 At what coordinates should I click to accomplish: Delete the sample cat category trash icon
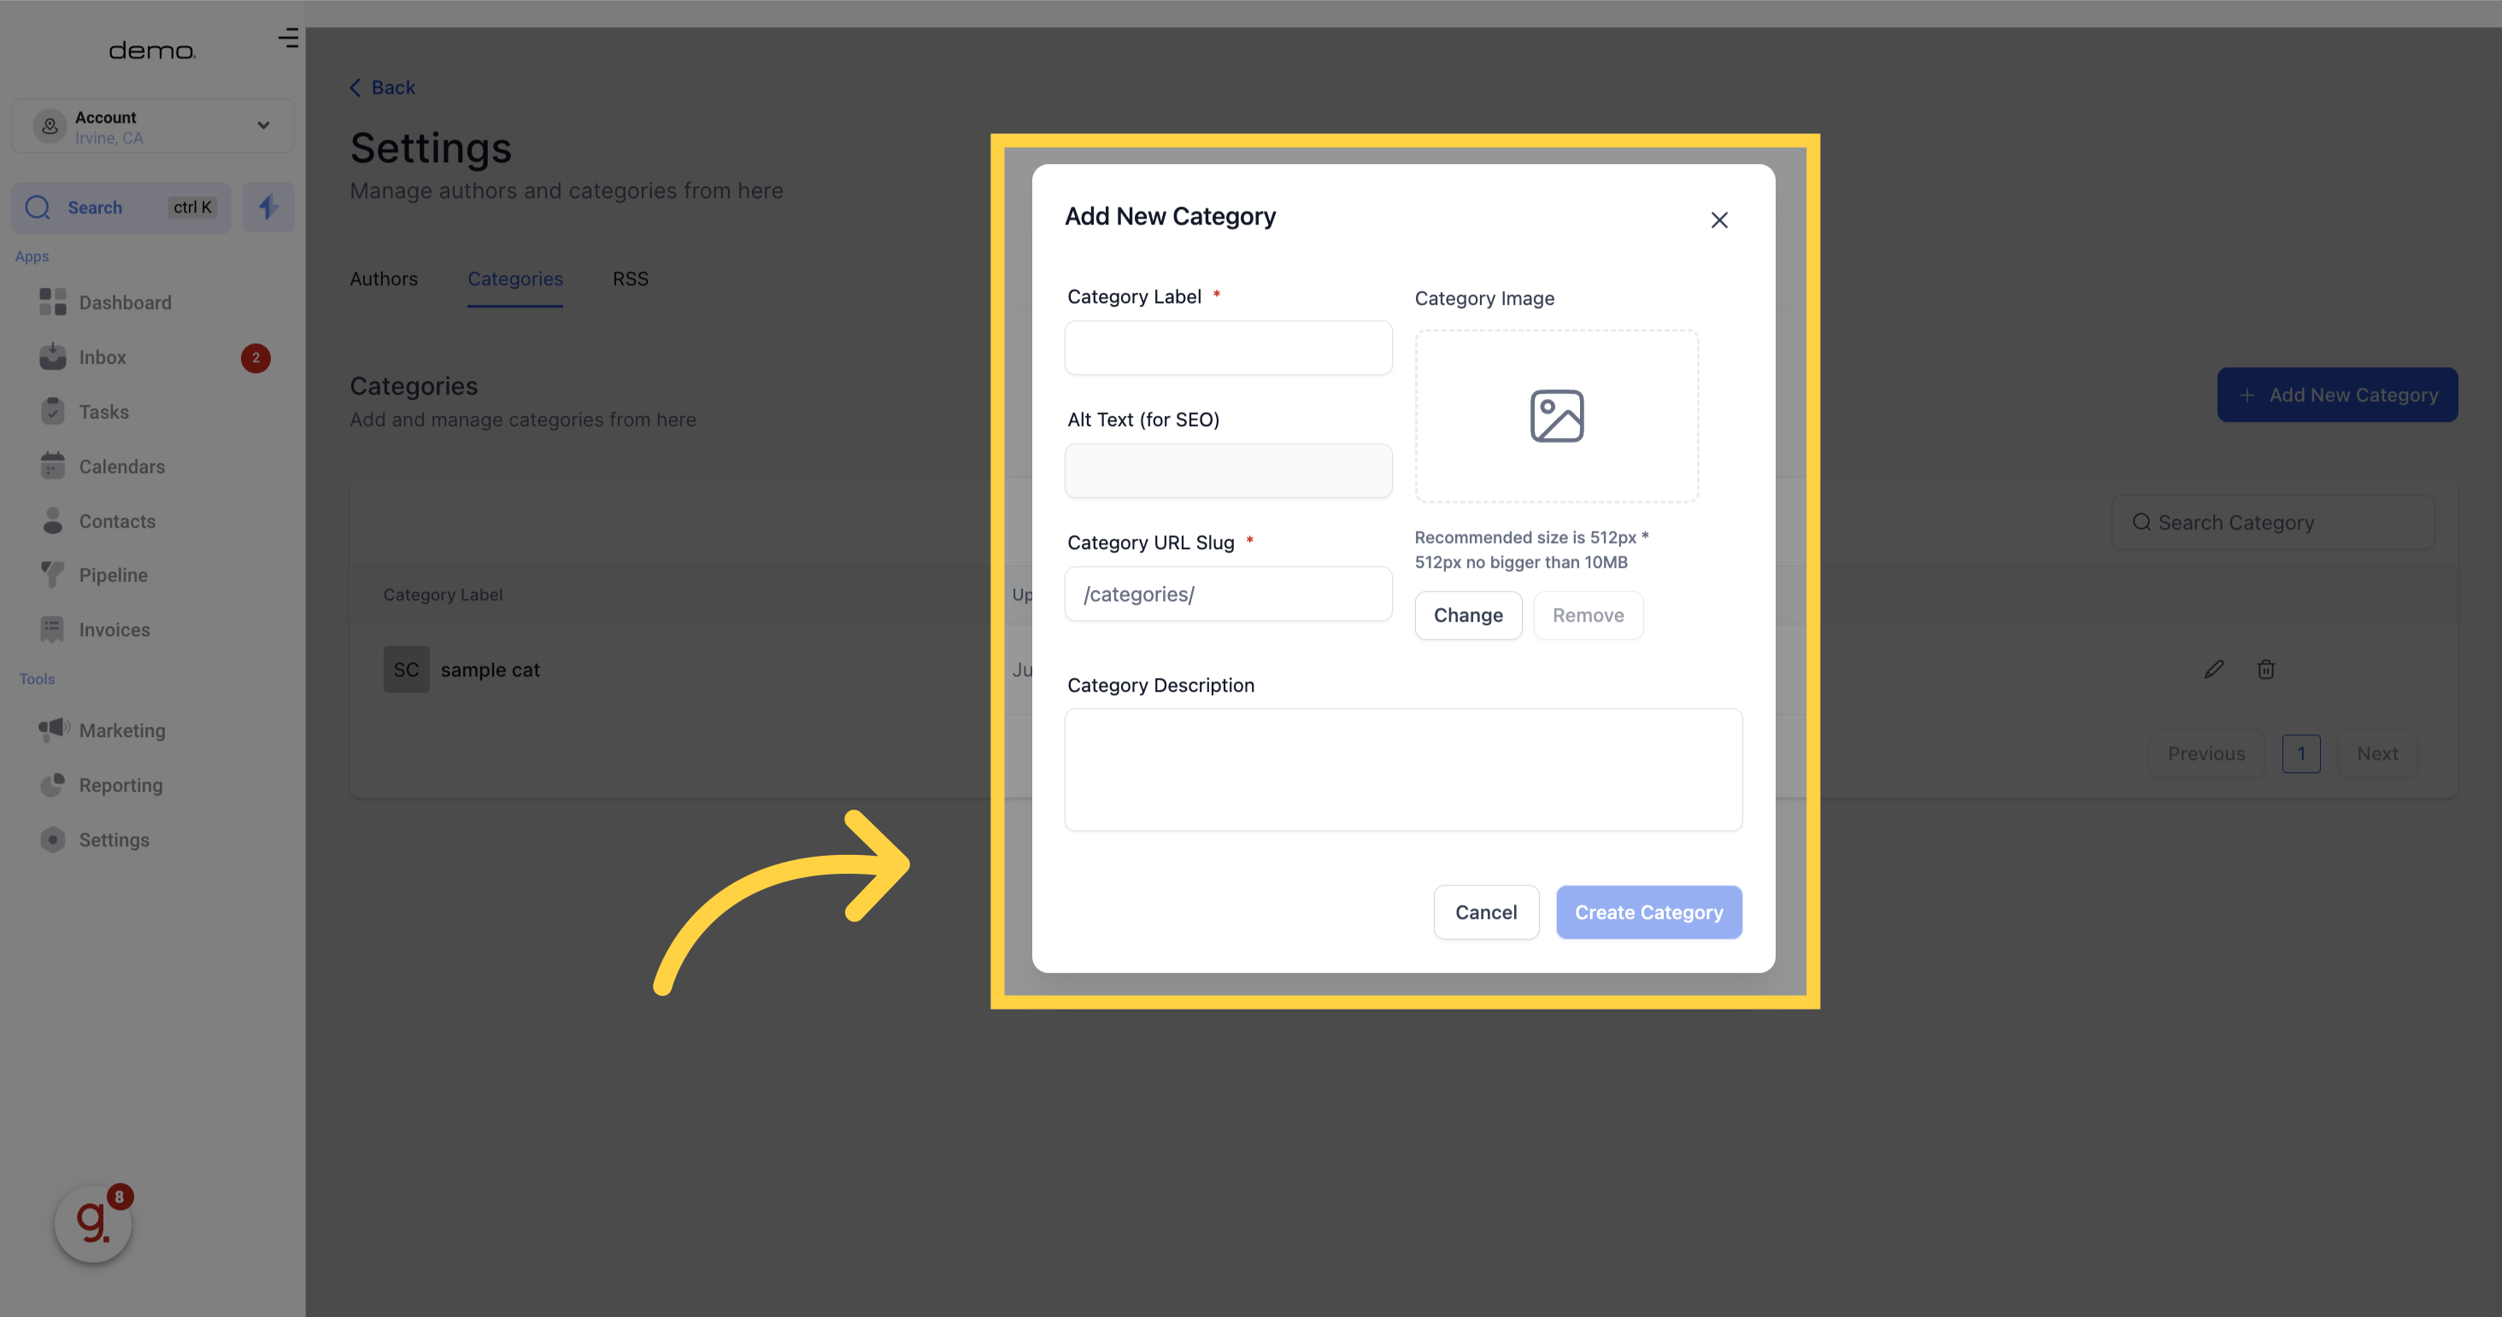click(x=2266, y=670)
